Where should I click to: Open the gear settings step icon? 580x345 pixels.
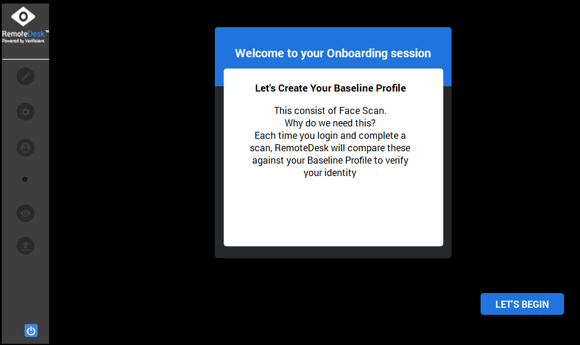[x=25, y=112]
